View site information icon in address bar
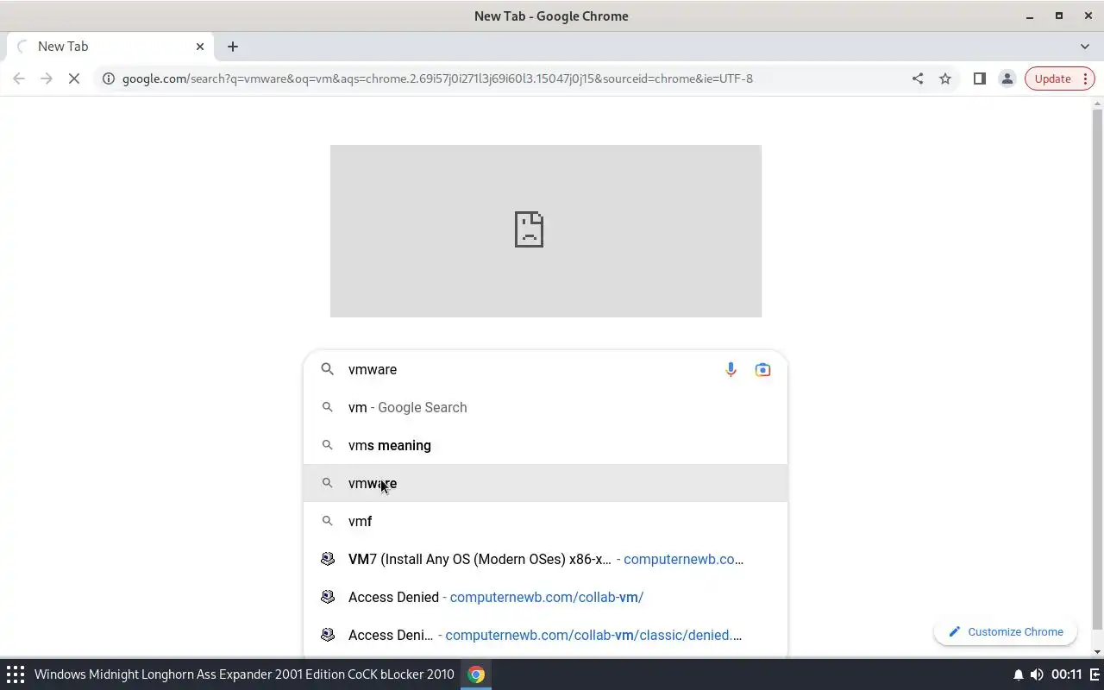 click(x=109, y=78)
